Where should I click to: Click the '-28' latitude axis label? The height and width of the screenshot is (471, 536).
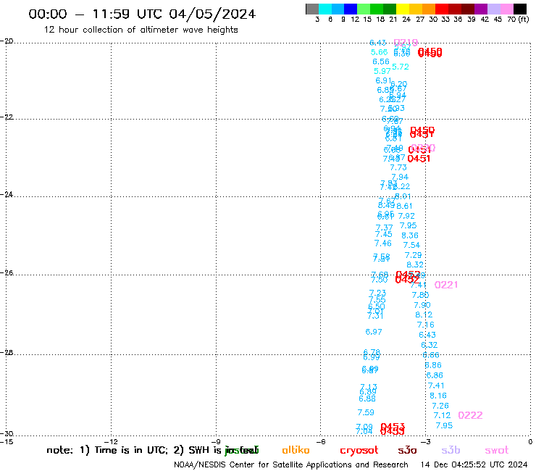[x=6, y=352]
